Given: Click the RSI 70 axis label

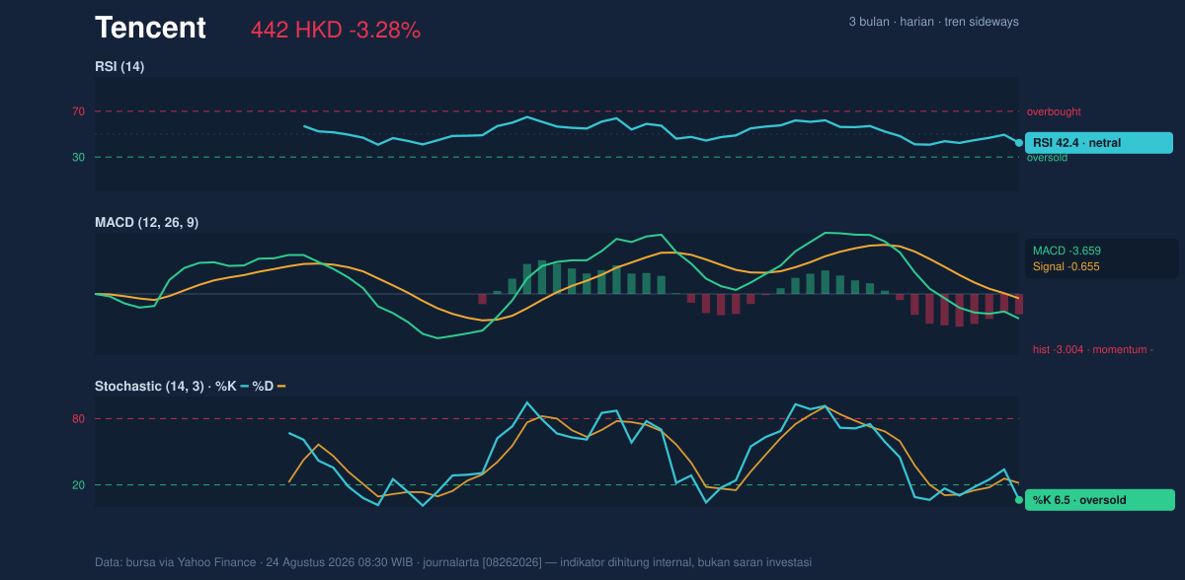Looking at the screenshot, I should point(78,111).
